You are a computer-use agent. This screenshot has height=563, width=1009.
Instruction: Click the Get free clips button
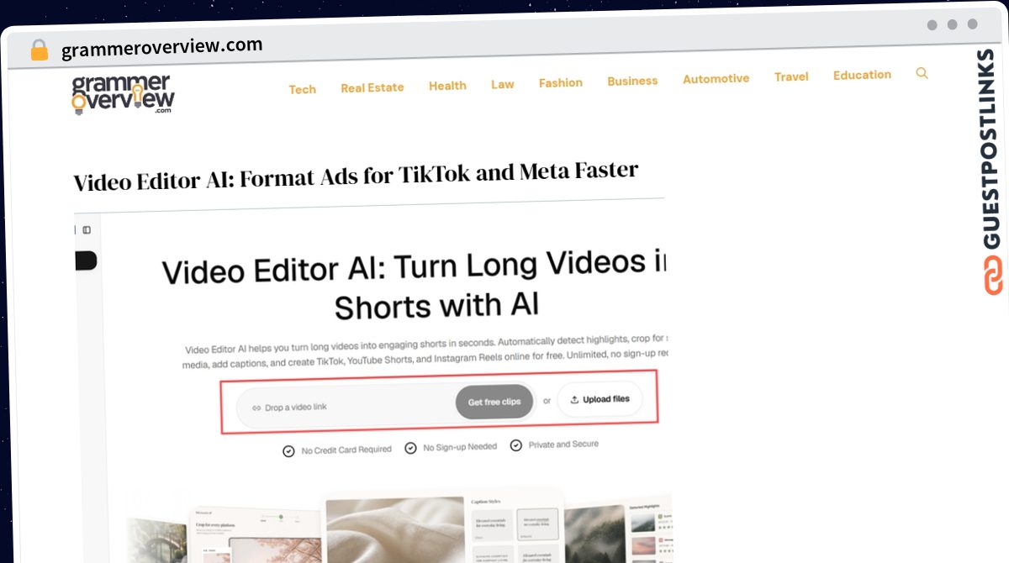[494, 402]
